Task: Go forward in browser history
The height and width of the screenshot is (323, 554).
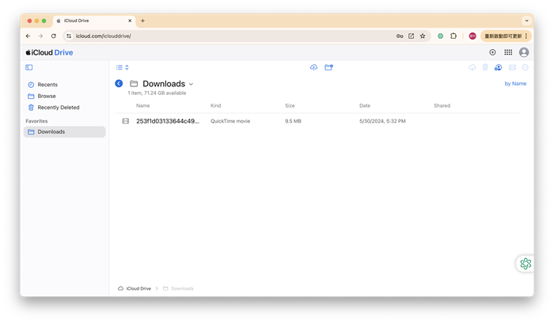Action: [40, 36]
